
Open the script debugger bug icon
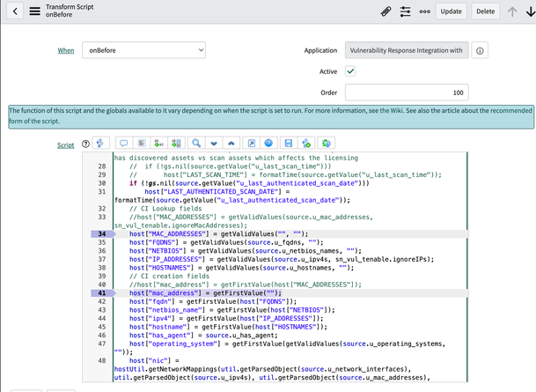pyautogui.click(x=327, y=143)
